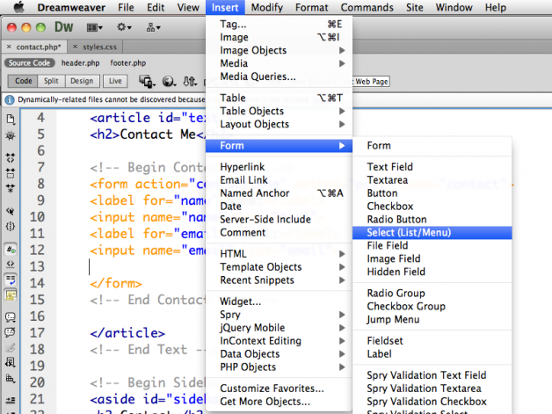Toggle Live view
This screenshot has height=414, width=552.
coord(115,81)
